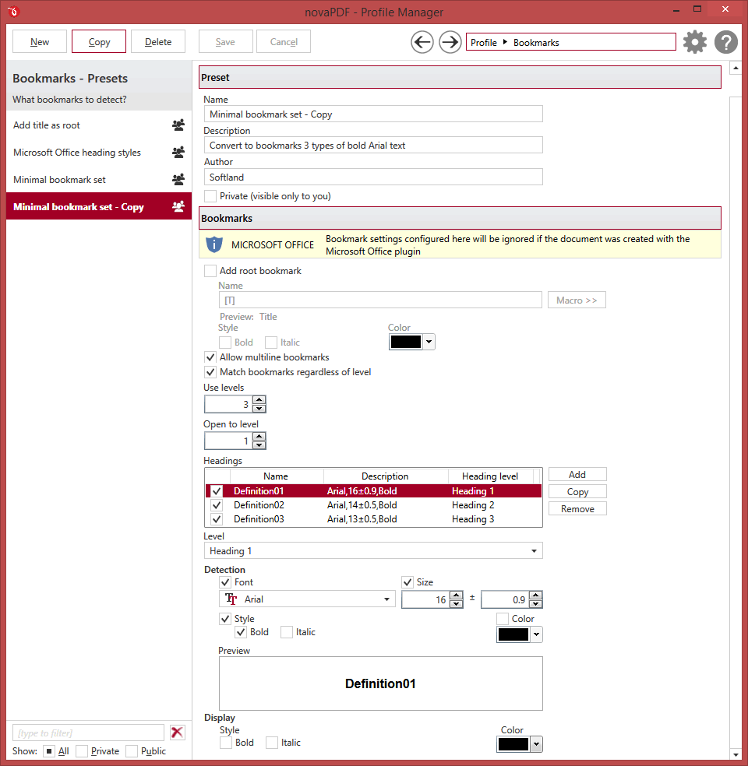Toggle the Font detection checkbox
This screenshot has width=748, height=766.
click(225, 582)
